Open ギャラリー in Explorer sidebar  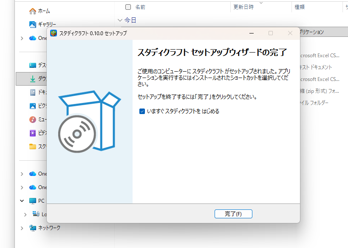click(42, 24)
